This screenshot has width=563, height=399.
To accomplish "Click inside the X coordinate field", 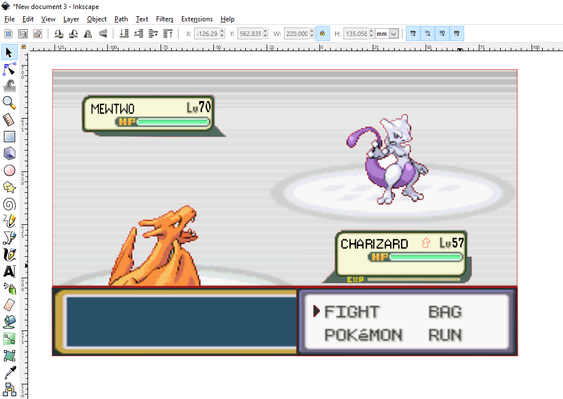I will 207,33.
